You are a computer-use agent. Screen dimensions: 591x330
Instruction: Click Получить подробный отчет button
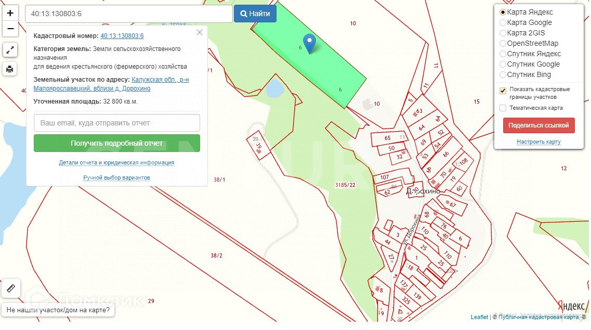(x=117, y=143)
